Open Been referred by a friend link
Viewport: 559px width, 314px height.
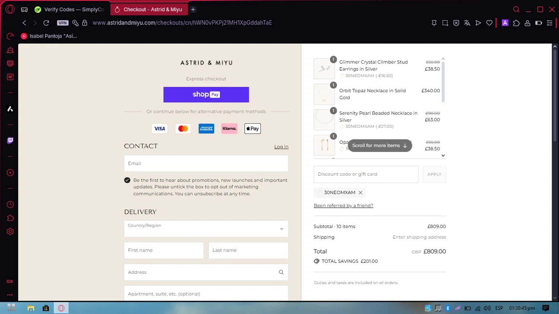(343, 206)
